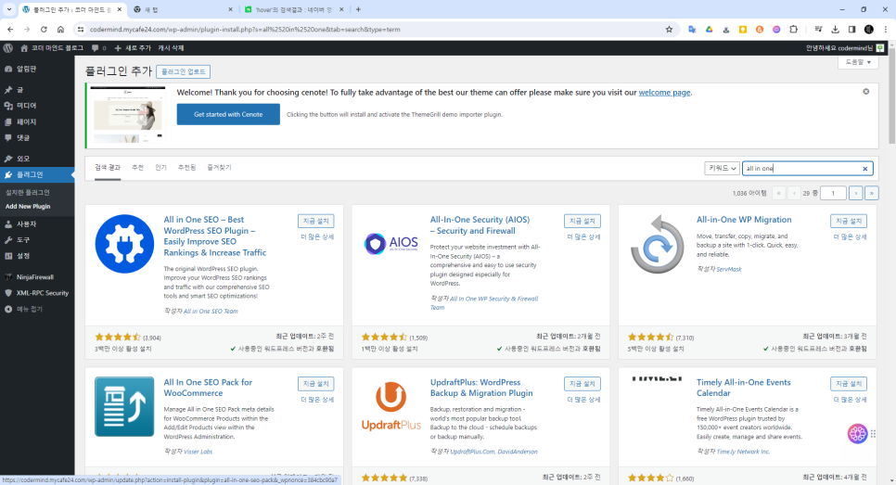Image resolution: width=896 pixels, height=485 pixels.
Task: View more details for AIOS plugin
Action: click(x=583, y=236)
